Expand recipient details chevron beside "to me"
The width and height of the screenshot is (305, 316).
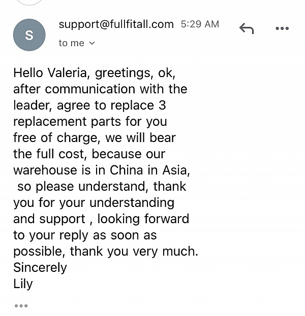click(x=92, y=43)
